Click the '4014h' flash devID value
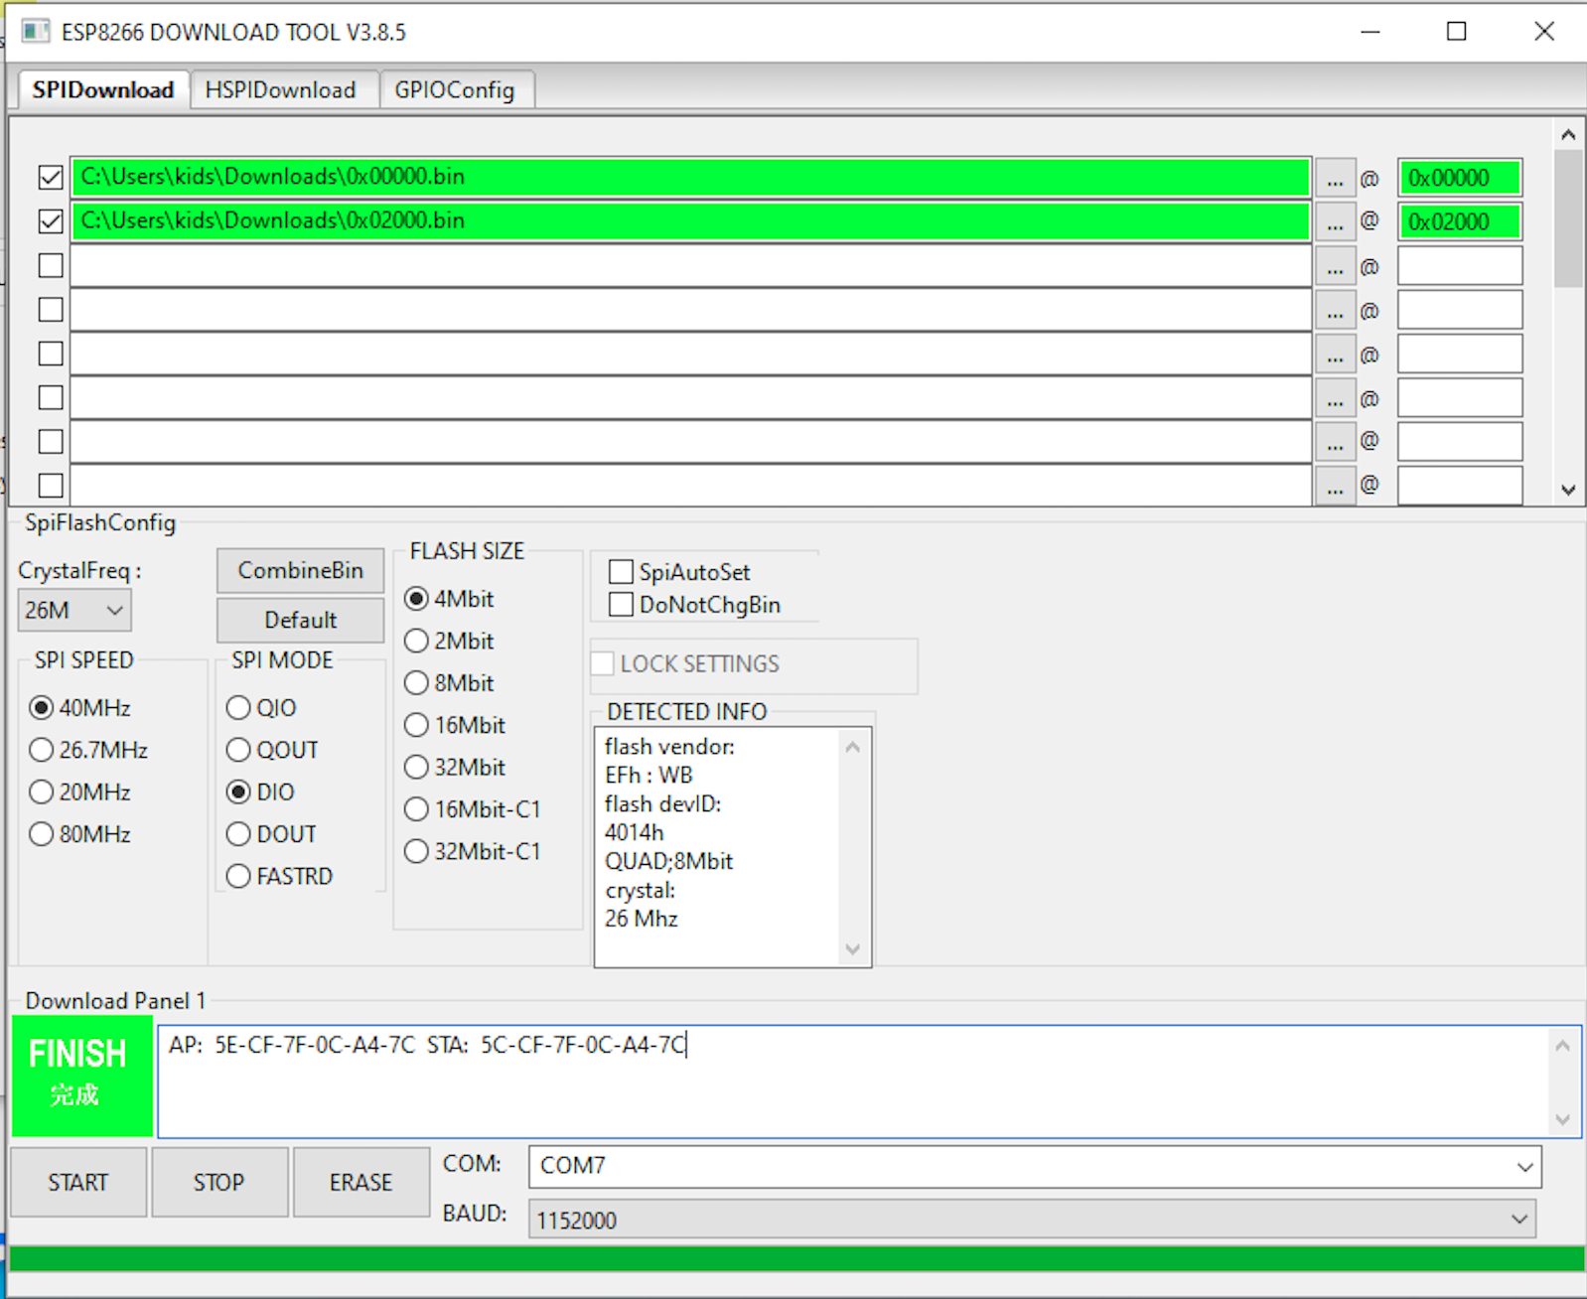The width and height of the screenshot is (1587, 1299). (634, 833)
